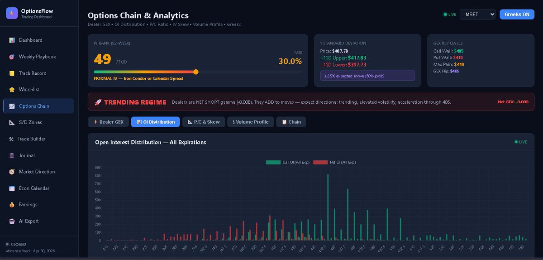Click the tallest green call OI bar
Image resolution: width=543 pixels, height=260 pixels.
coord(328,207)
